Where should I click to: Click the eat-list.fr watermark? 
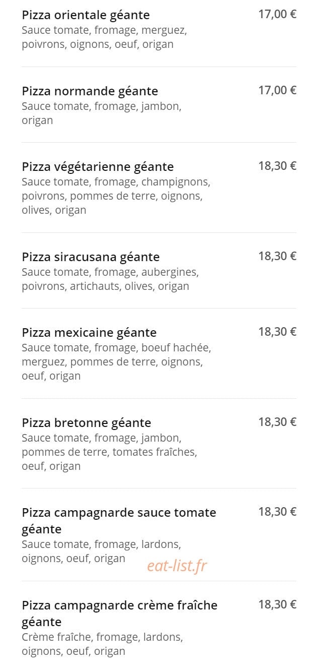pyautogui.click(x=177, y=566)
